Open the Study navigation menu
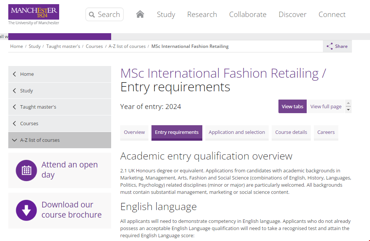 click(x=166, y=14)
